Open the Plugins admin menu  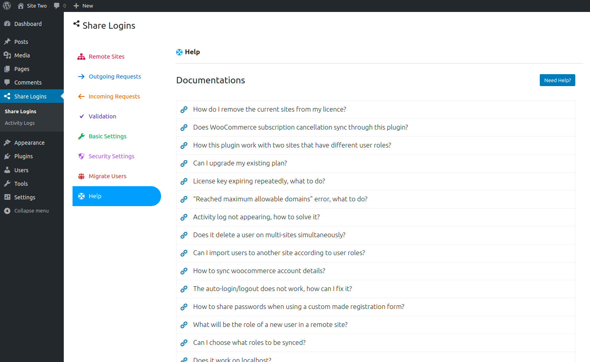[24, 156]
